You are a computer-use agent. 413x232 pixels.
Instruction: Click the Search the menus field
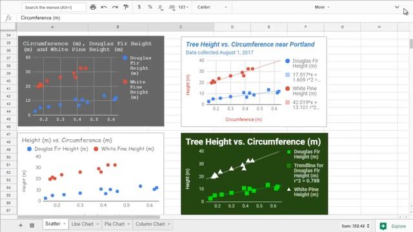tap(54, 7)
